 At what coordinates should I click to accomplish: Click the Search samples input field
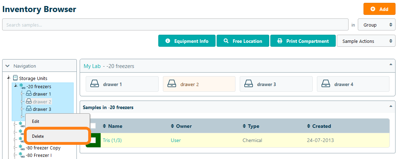[175, 25]
